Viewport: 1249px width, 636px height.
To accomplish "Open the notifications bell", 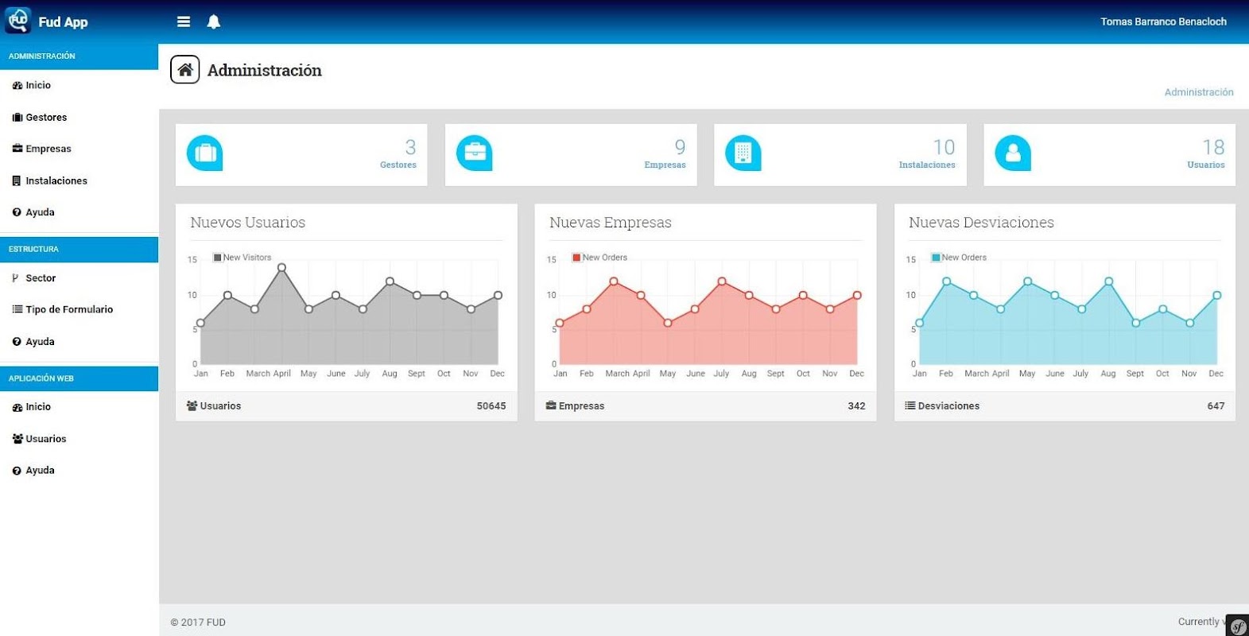I will pyautogui.click(x=214, y=21).
